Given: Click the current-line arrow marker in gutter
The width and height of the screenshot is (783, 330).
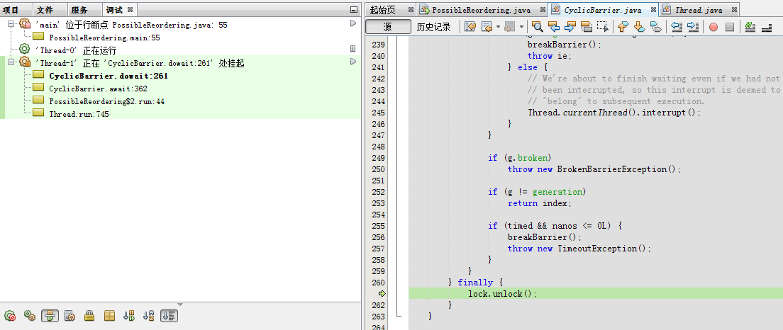Looking at the screenshot, I should pos(382,294).
